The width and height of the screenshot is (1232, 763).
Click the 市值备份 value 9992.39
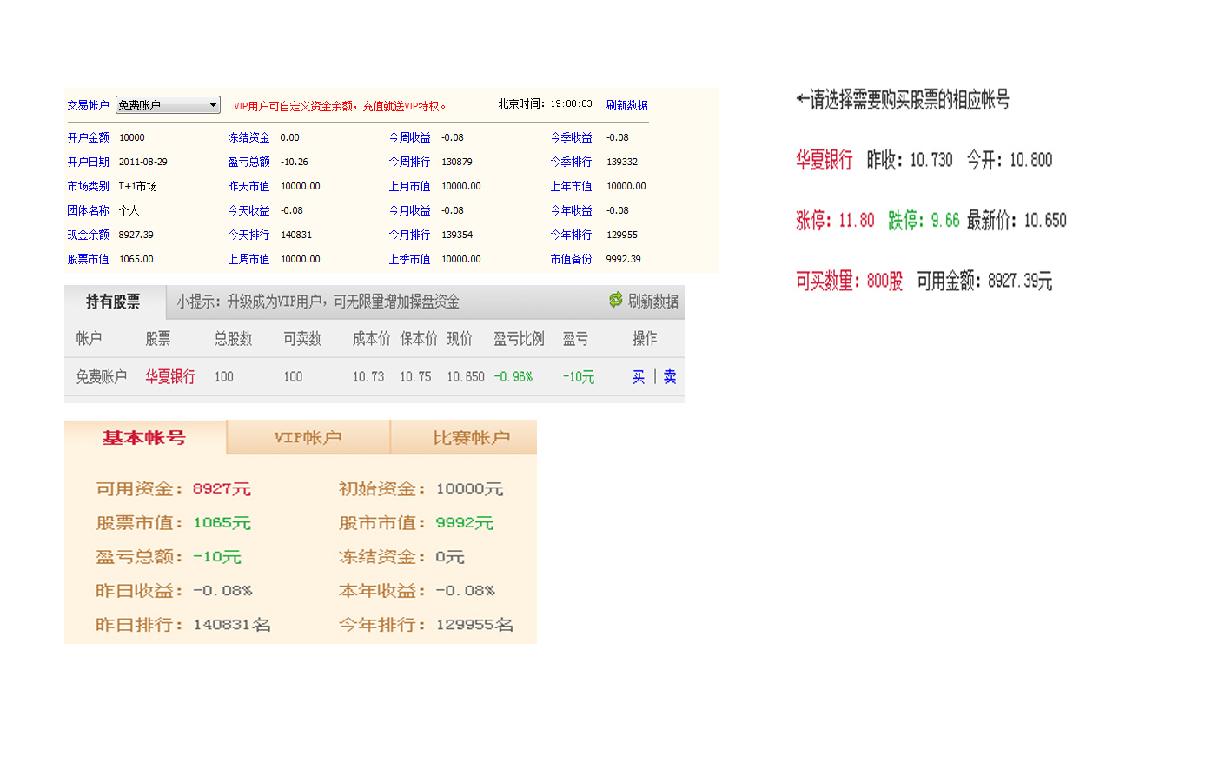(624, 259)
